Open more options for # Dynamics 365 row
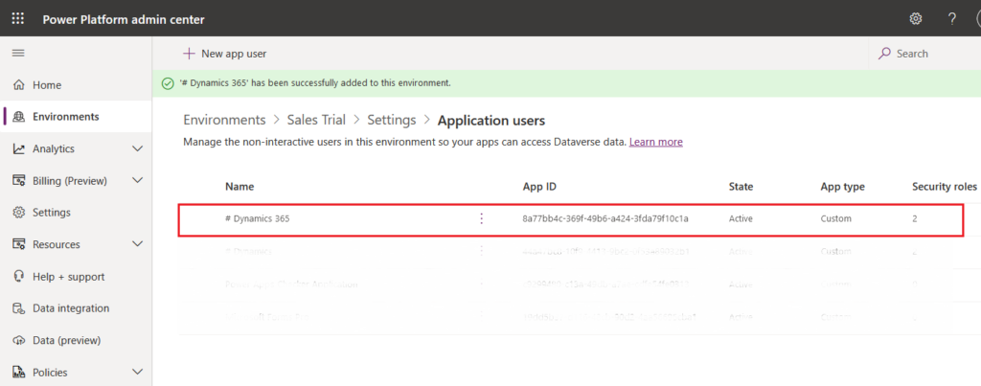Screen dimensions: 981x386 pyautogui.click(x=481, y=219)
